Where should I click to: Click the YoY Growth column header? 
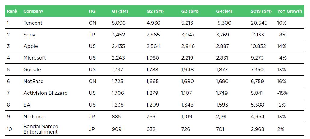[x=290, y=11]
